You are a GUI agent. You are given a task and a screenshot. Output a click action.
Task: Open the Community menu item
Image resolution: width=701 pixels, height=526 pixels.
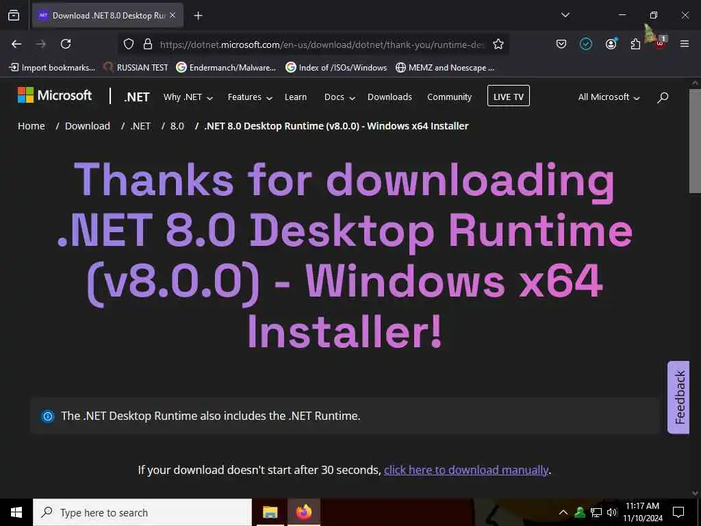(449, 97)
